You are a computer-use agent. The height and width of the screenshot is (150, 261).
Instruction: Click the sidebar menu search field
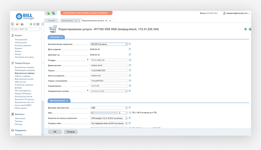coord(25,29)
